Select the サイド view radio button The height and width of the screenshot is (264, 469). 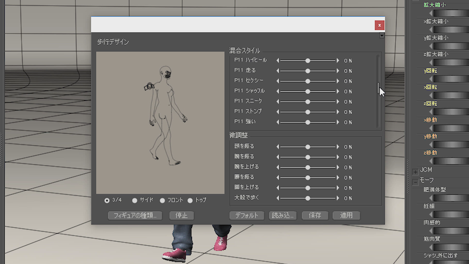tap(135, 200)
